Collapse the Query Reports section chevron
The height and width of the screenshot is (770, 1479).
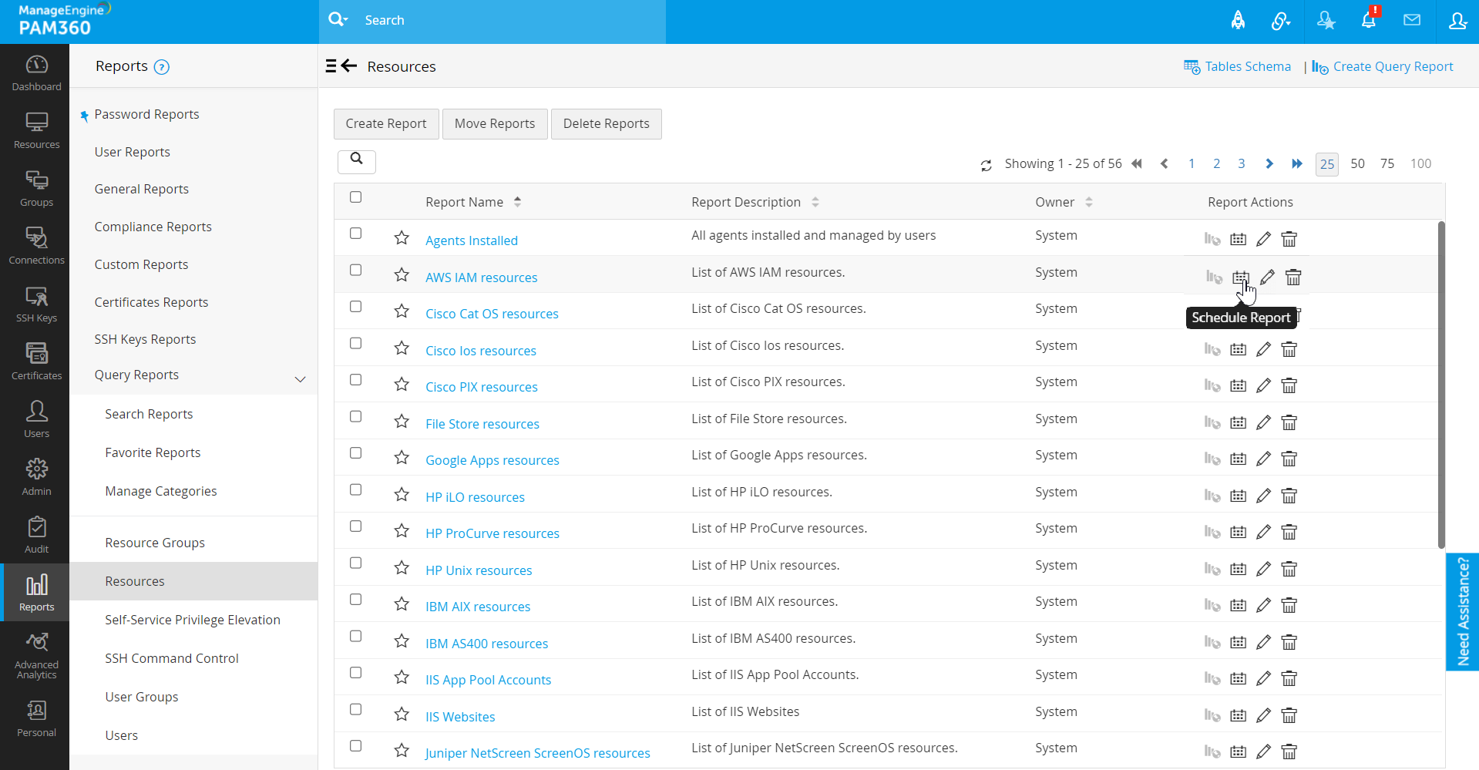pyautogui.click(x=301, y=378)
